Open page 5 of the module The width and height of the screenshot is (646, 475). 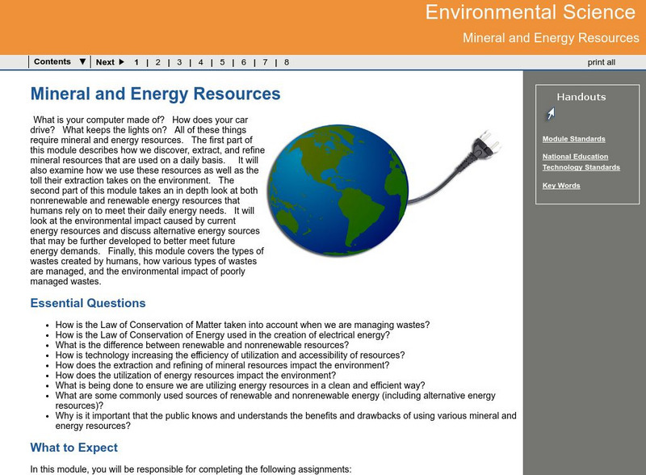click(223, 62)
